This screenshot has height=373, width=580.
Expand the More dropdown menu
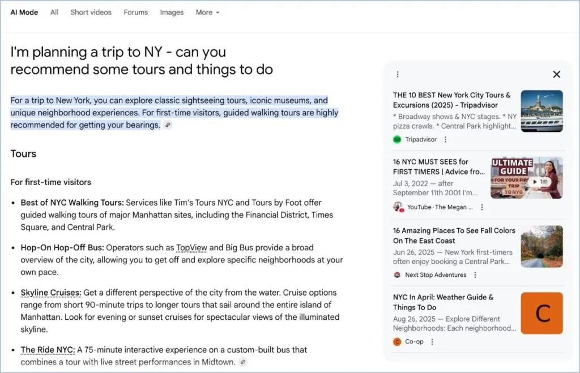[207, 12]
